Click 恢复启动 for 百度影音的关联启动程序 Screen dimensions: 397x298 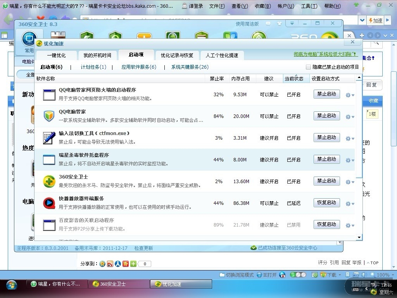tap(326, 224)
